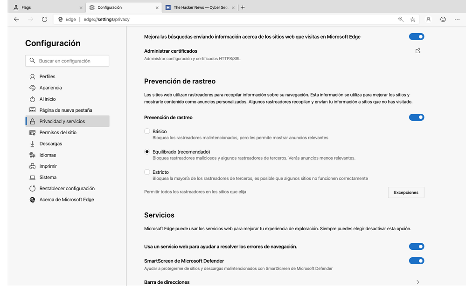Viewport: 466px width, 295px height.
Task: Click the search magnifier icon in settings search
Action: coord(32,61)
